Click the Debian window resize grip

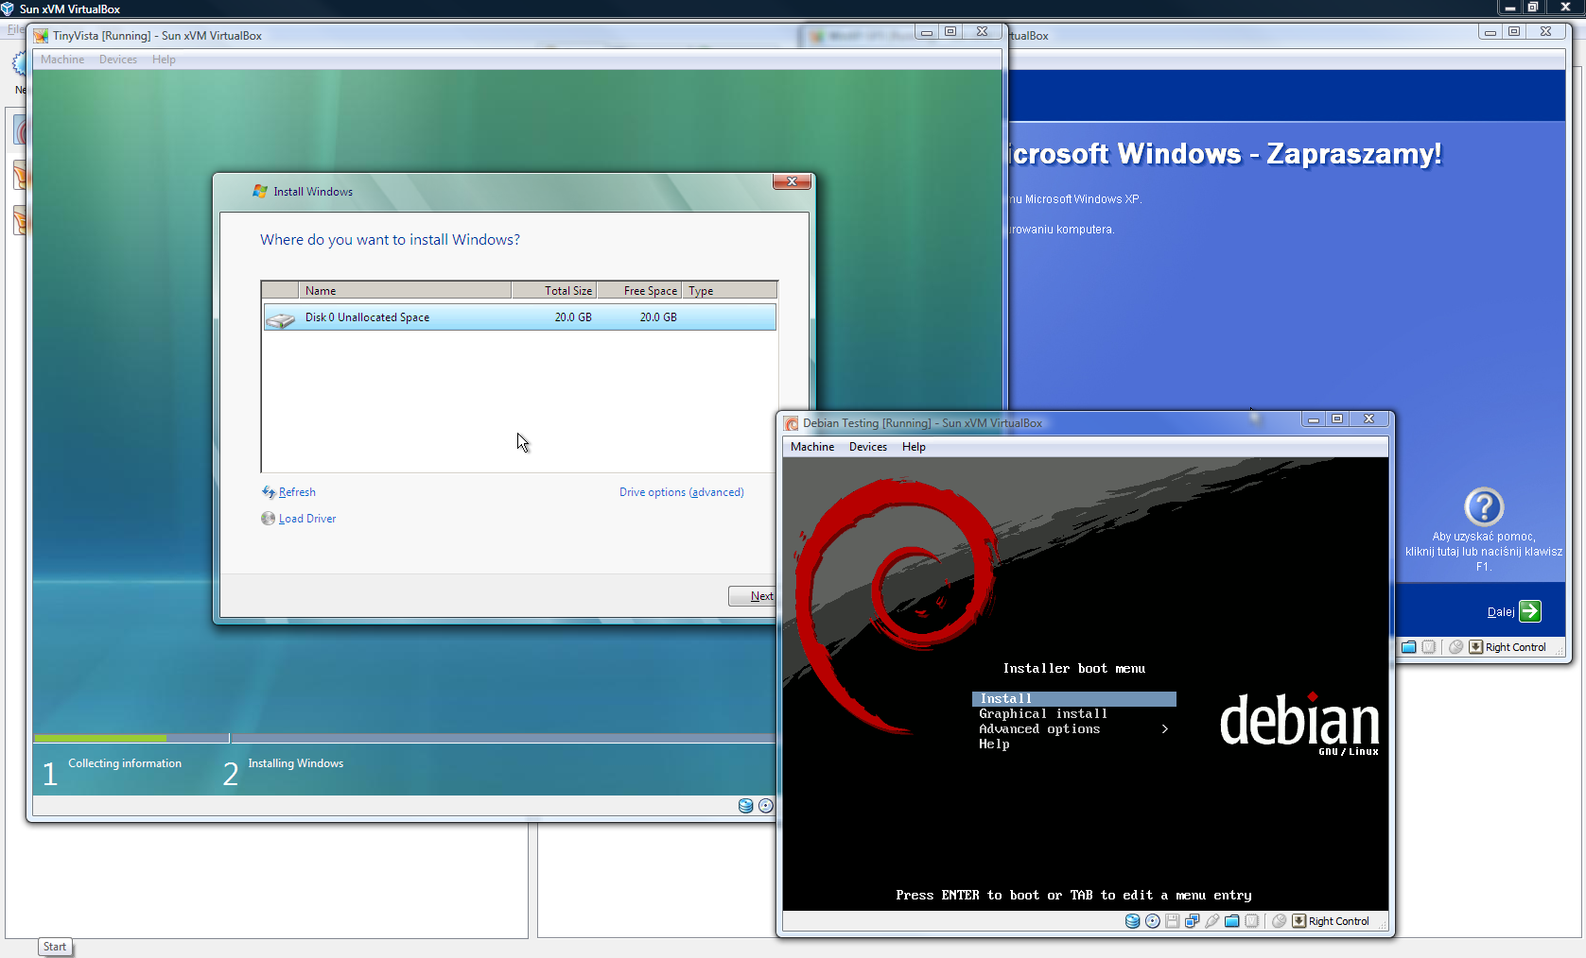[1383, 925]
